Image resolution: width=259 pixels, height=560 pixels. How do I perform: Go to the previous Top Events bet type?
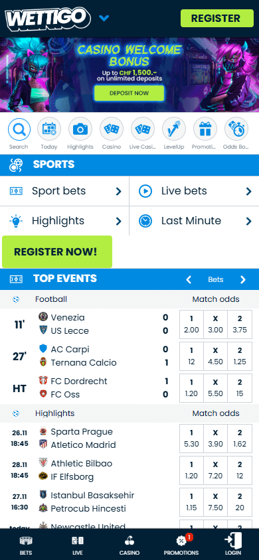pyautogui.click(x=189, y=279)
